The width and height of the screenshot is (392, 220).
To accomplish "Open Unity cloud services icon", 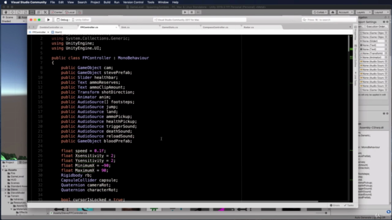I will click(x=333, y=12).
